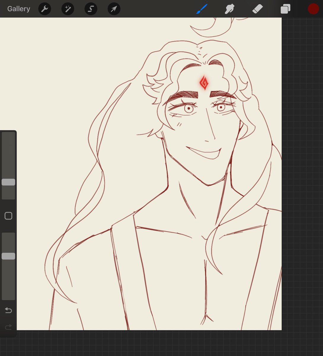Select the Eraser tool
323x356 pixels.
coord(258,9)
